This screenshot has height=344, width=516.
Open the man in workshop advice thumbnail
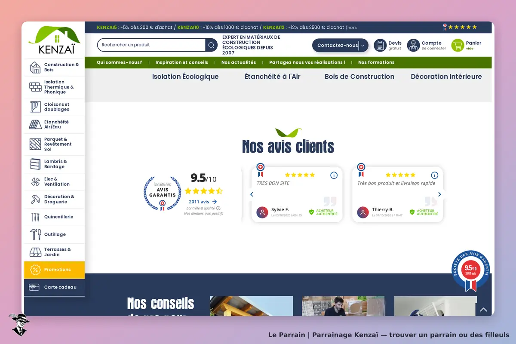click(343, 306)
